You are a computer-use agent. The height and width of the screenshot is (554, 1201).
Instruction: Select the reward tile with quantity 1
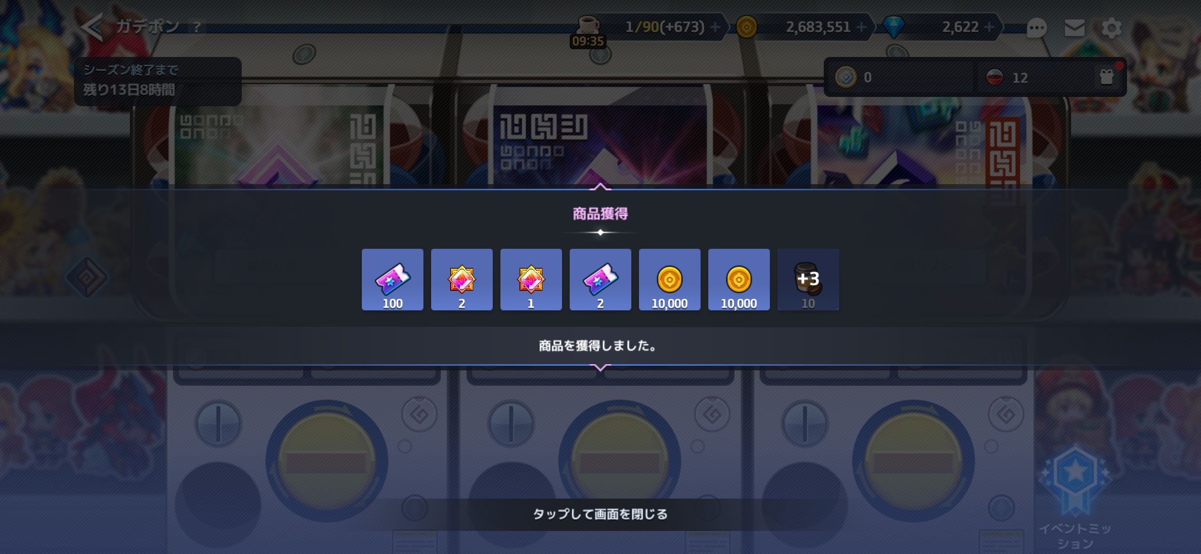531,280
